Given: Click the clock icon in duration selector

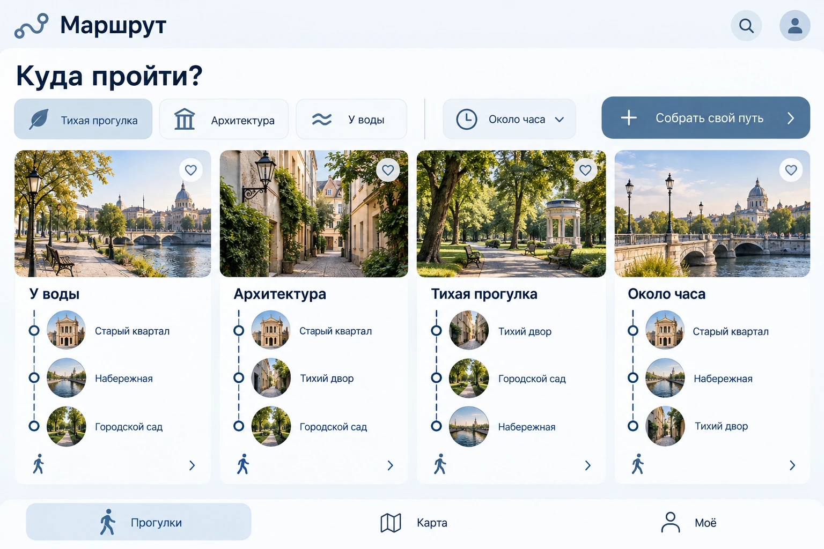Looking at the screenshot, I should click(x=466, y=119).
